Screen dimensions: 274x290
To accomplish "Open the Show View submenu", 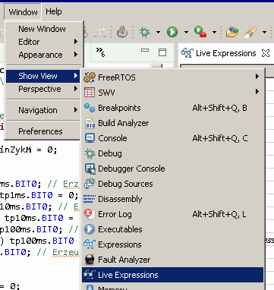I will [43, 76].
